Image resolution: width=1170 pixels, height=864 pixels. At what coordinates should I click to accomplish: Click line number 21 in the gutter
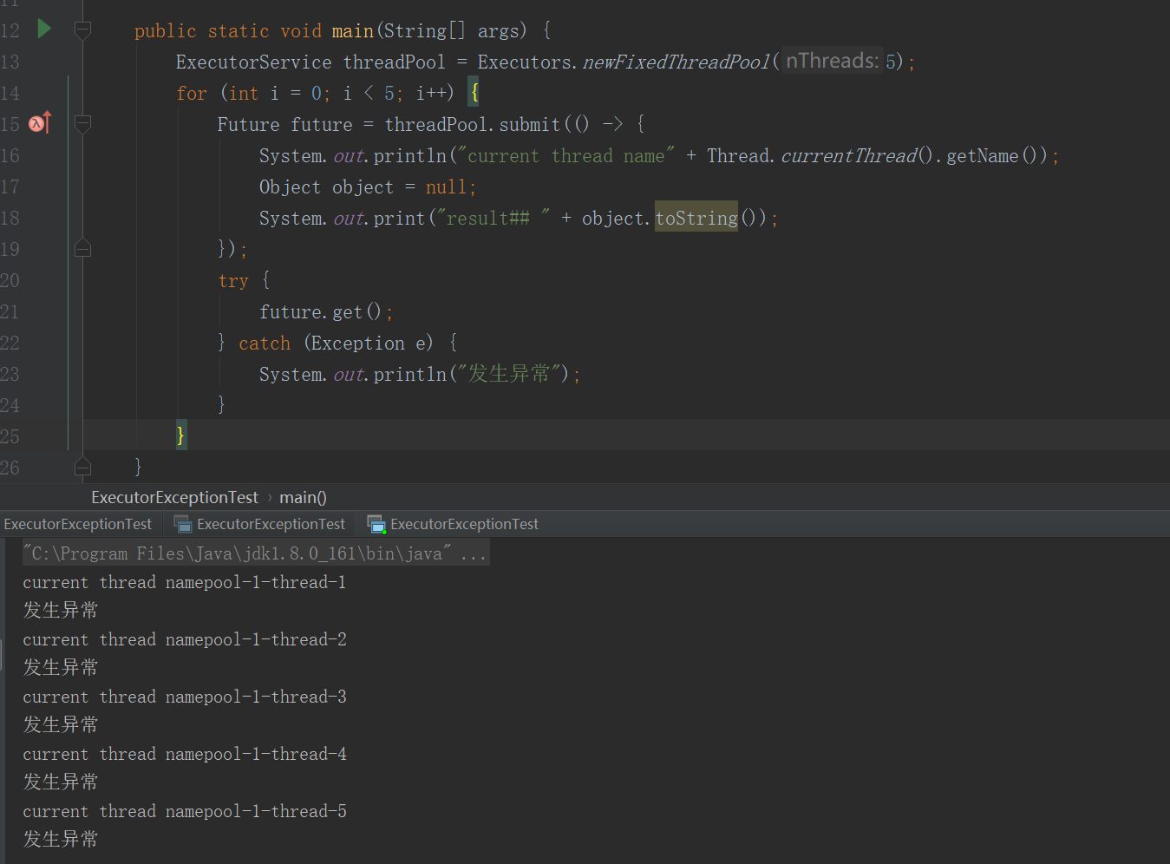[x=10, y=311]
